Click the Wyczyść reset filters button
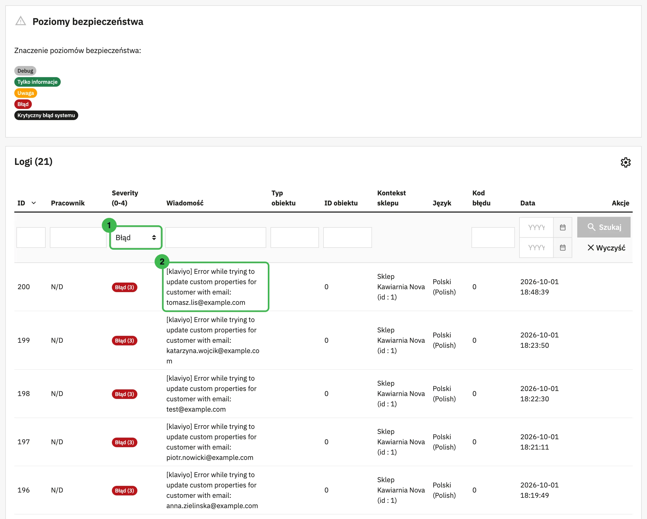This screenshot has width=647, height=519. point(606,248)
